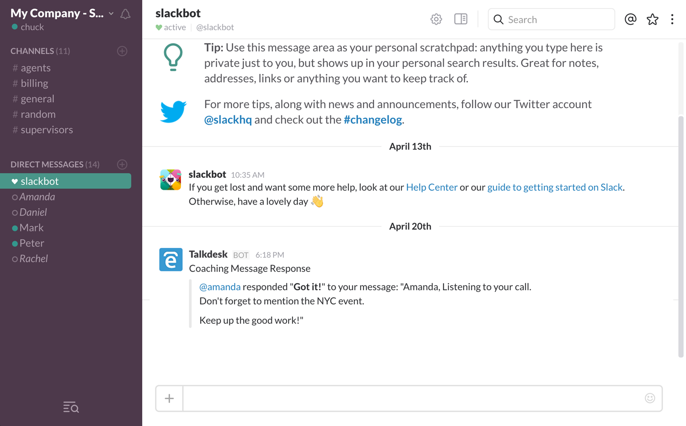Show mentions with the @ icon
This screenshot has height=426, width=686.
click(x=630, y=19)
